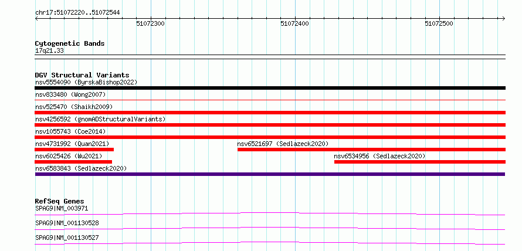
Task: Select the Cytogenetic Bands track heading
Action: click(x=70, y=43)
